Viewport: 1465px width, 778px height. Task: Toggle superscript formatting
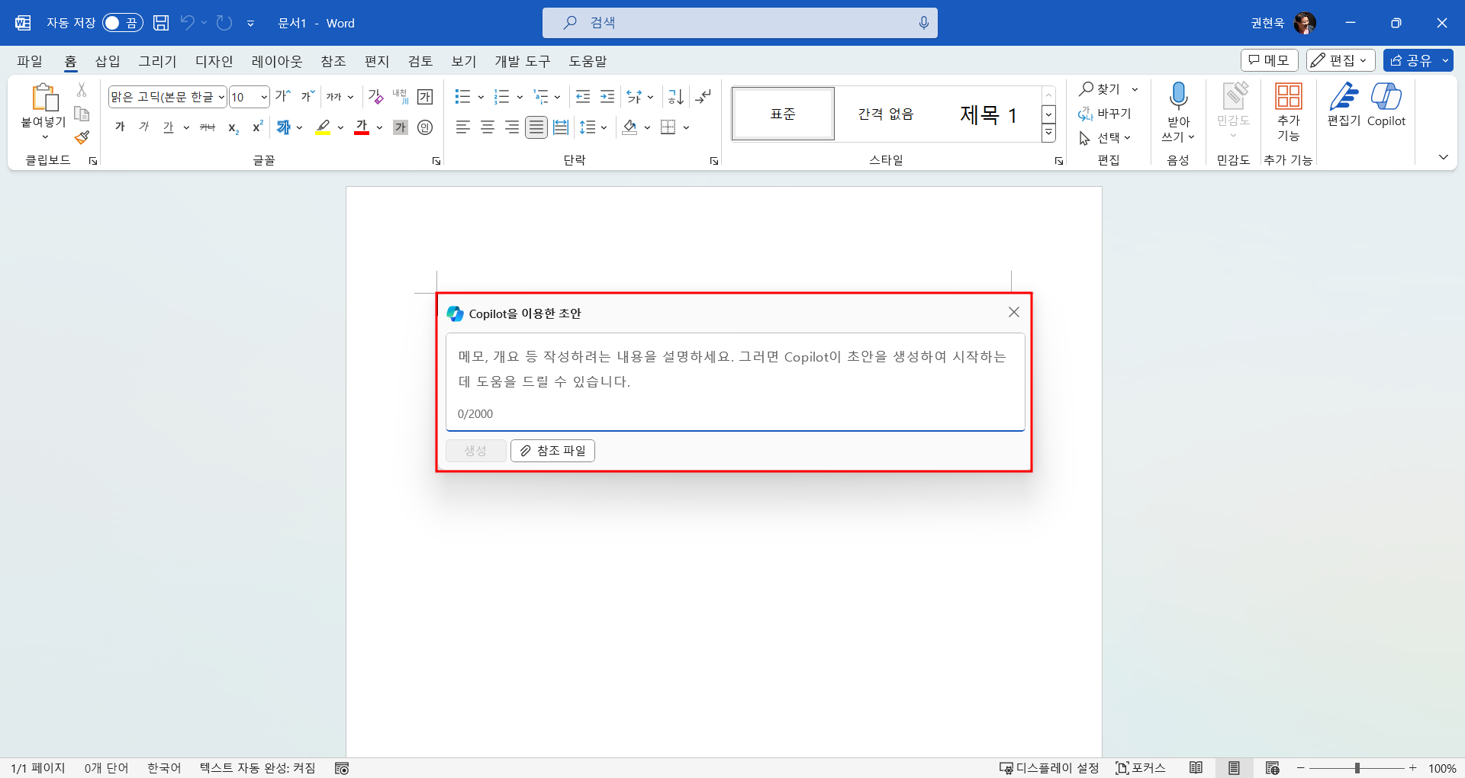[258, 127]
